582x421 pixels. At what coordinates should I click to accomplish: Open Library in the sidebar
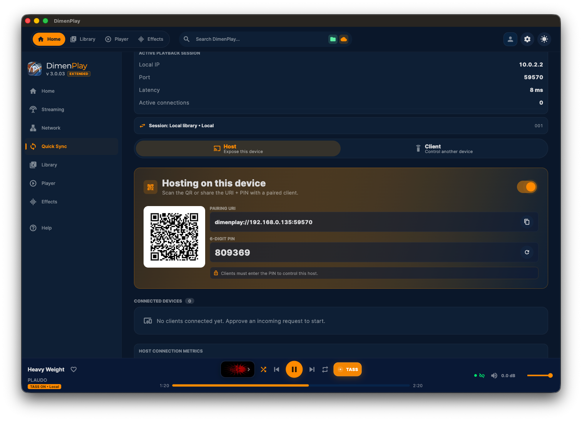[72, 165]
